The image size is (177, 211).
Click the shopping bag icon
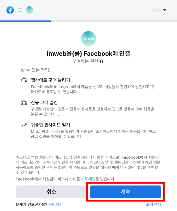(24, 81)
